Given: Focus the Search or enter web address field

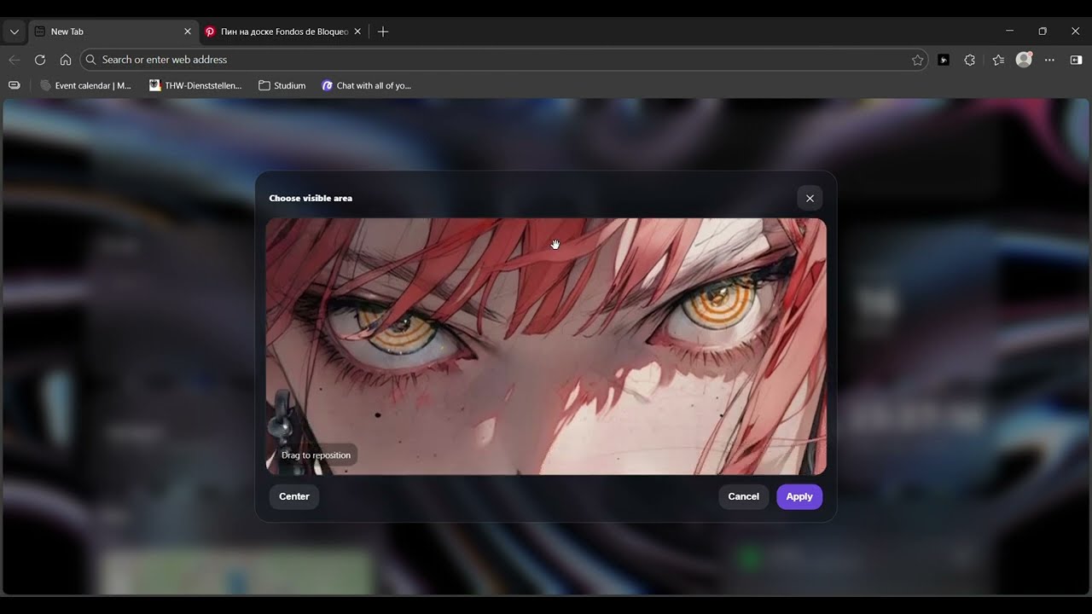Looking at the screenshot, I should click(503, 60).
